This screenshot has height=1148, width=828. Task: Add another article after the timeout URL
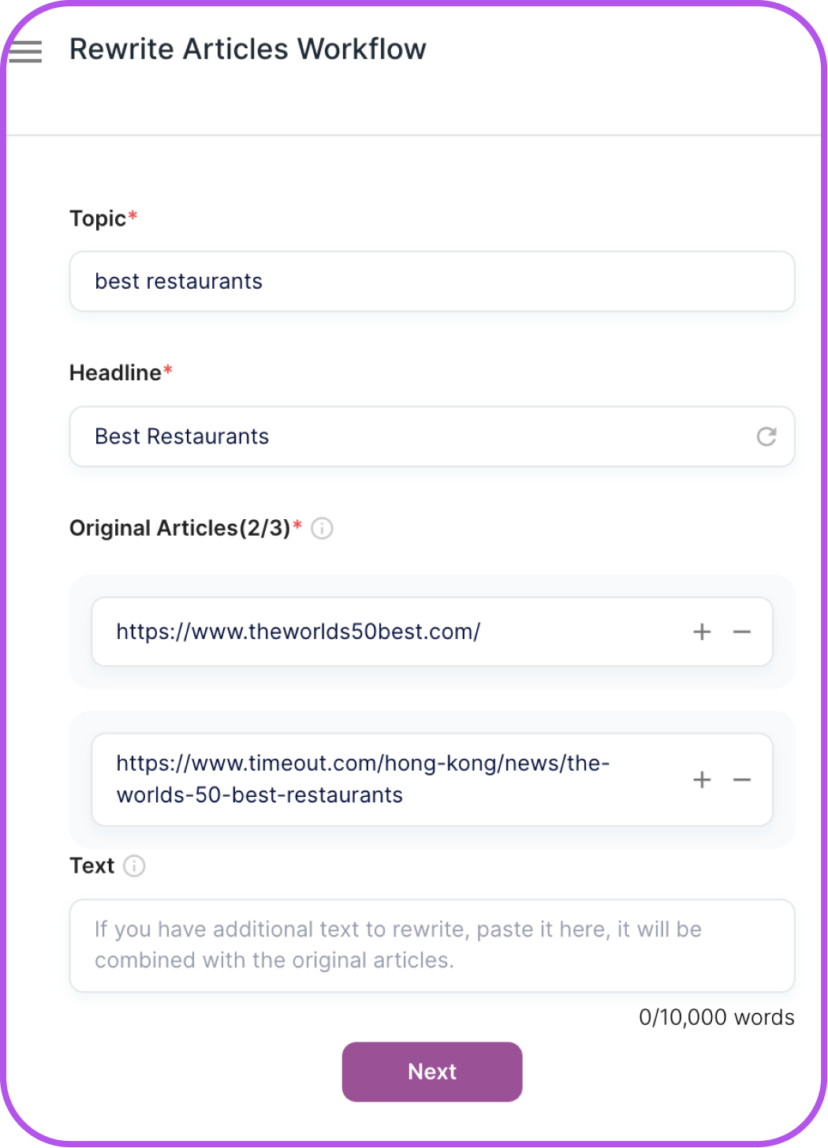click(x=700, y=779)
